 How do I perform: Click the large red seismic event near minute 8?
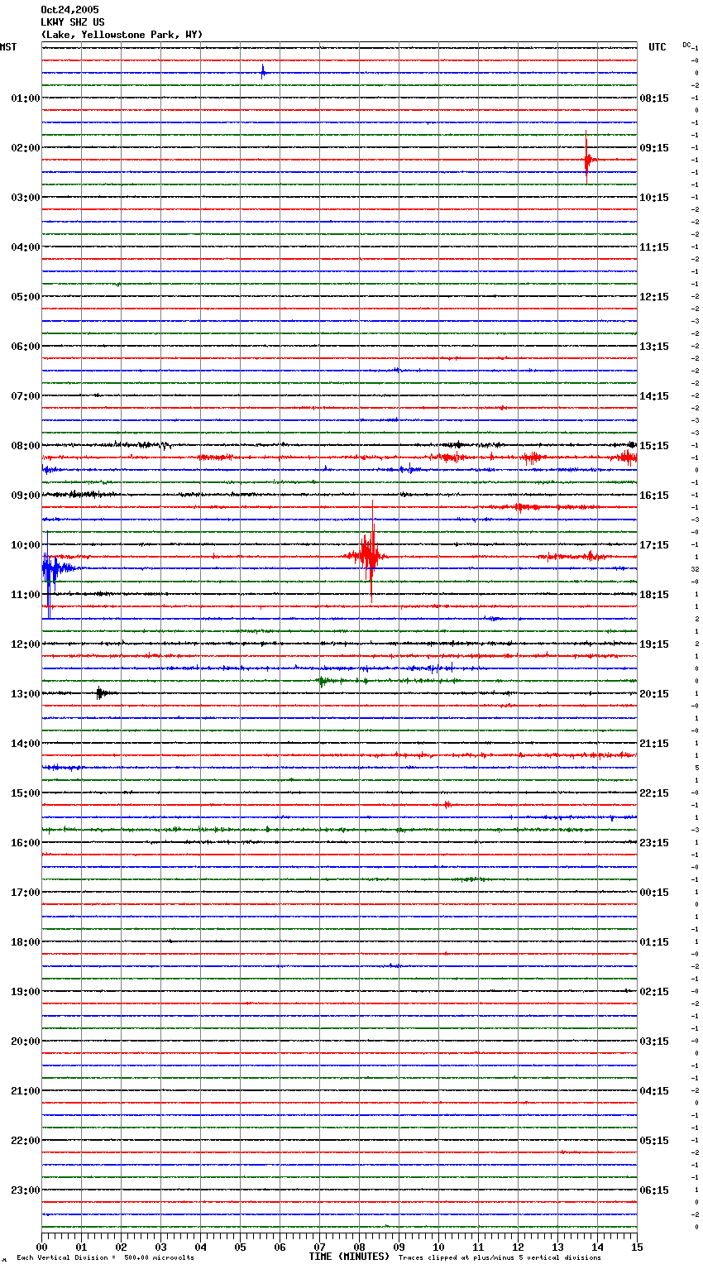pyautogui.click(x=368, y=553)
